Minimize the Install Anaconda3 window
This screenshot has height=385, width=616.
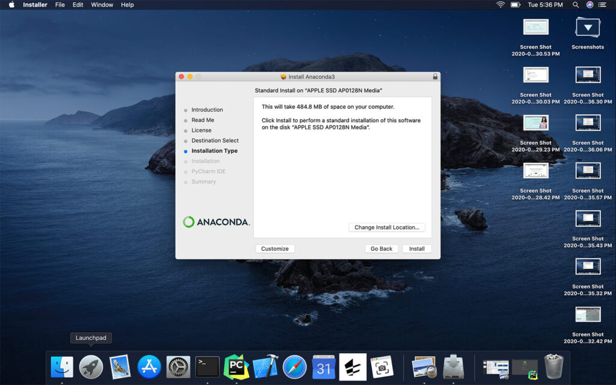click(190, 76)
